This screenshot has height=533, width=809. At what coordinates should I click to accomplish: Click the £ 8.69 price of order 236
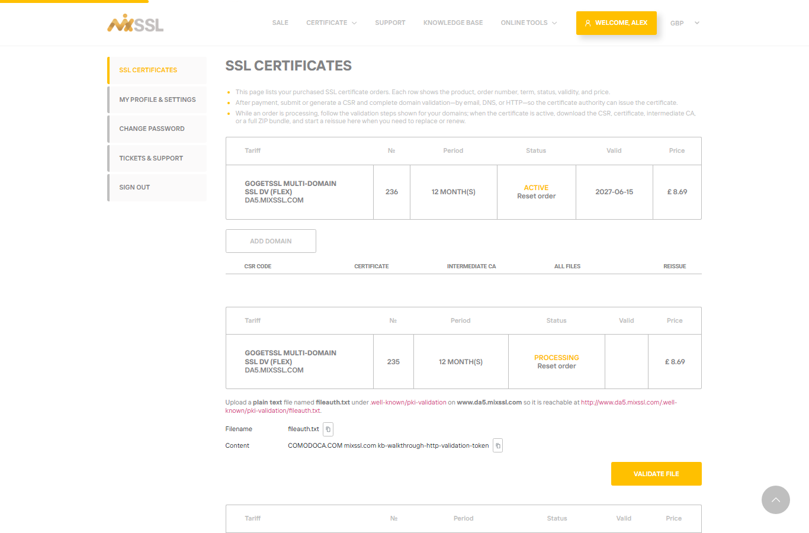677,192
